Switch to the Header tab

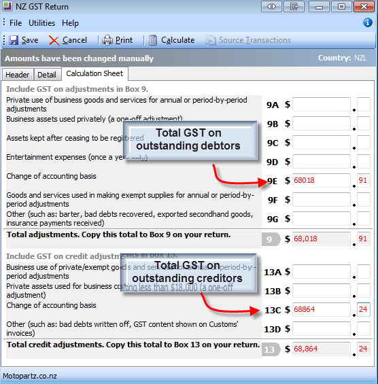click(x=18, y=75)
